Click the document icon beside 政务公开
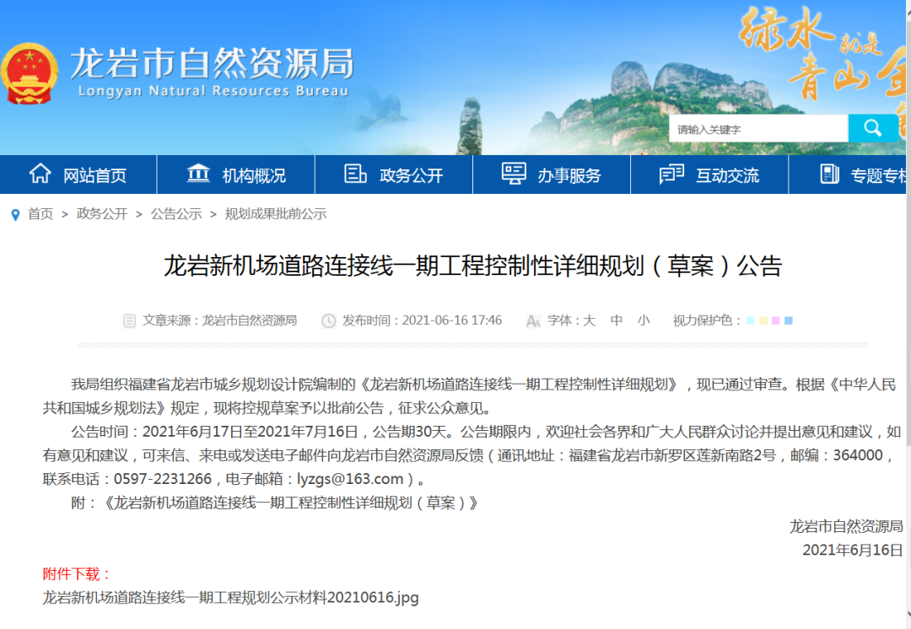 tap(355, 174)
